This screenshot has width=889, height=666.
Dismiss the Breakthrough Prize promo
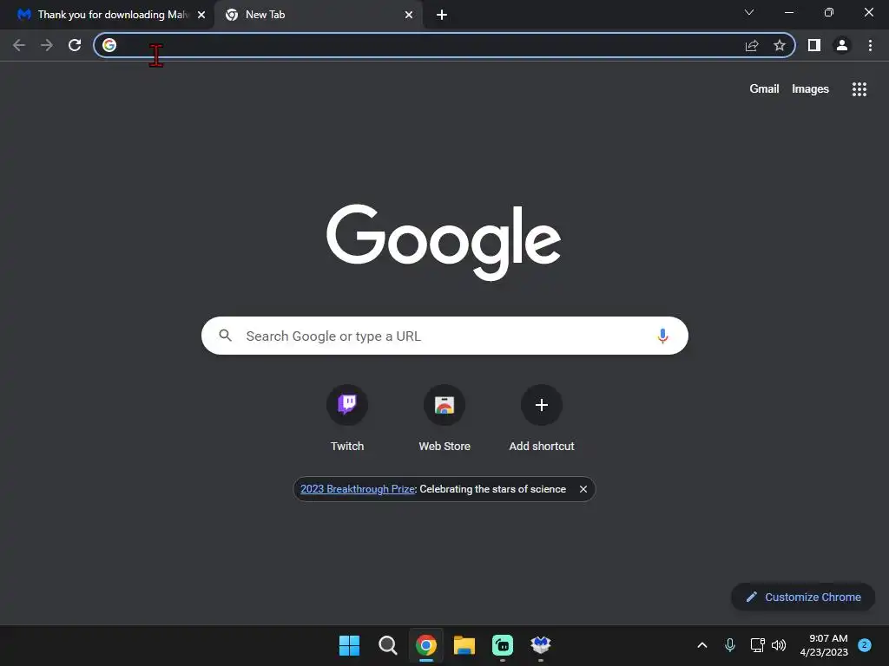pyautogui.click(x=583, y=489)
